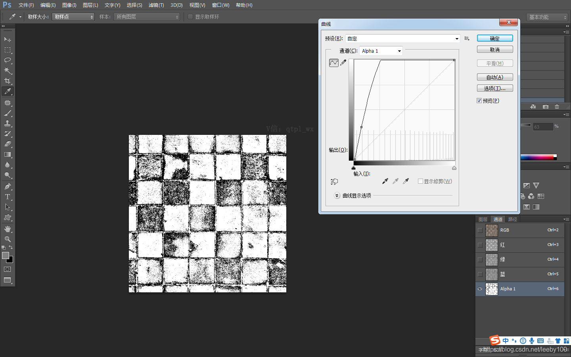The image size is (571, 357).
Task: Select the Custom Shape tool
Action: click(x=8, y=217)
